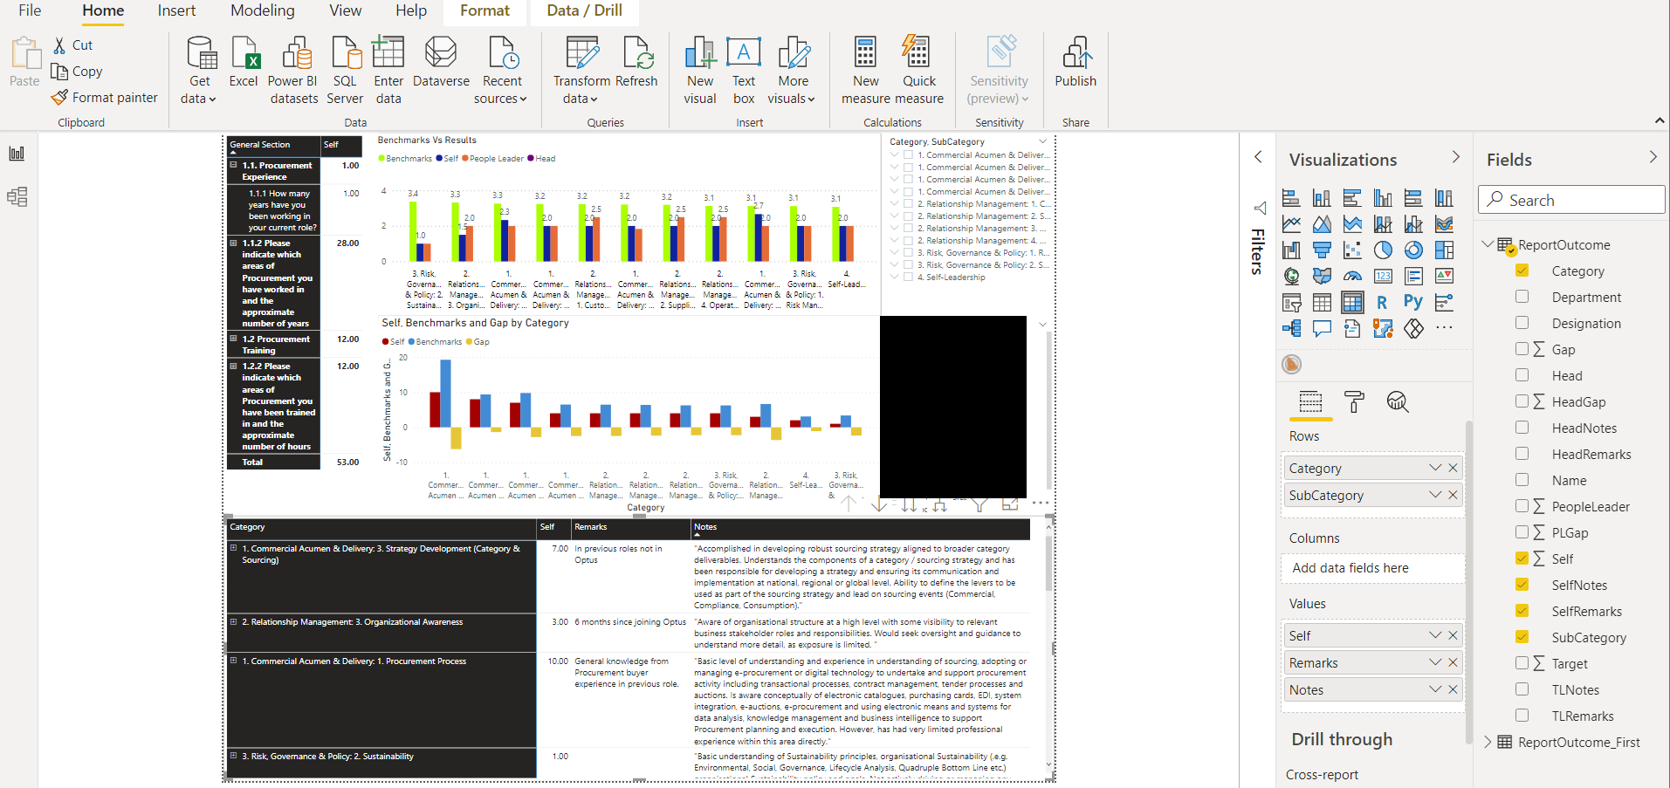
Task: Open the Analytics magnifier pane
Action: tap(1398, 402)
